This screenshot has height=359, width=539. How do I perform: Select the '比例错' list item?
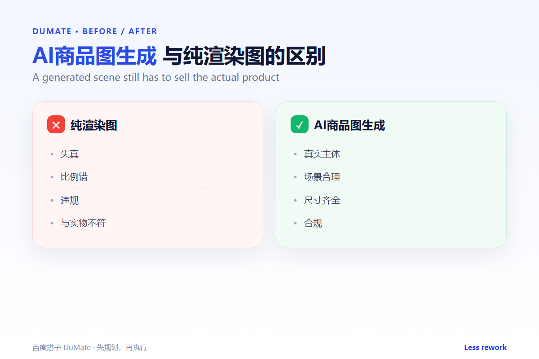(148, 177)
